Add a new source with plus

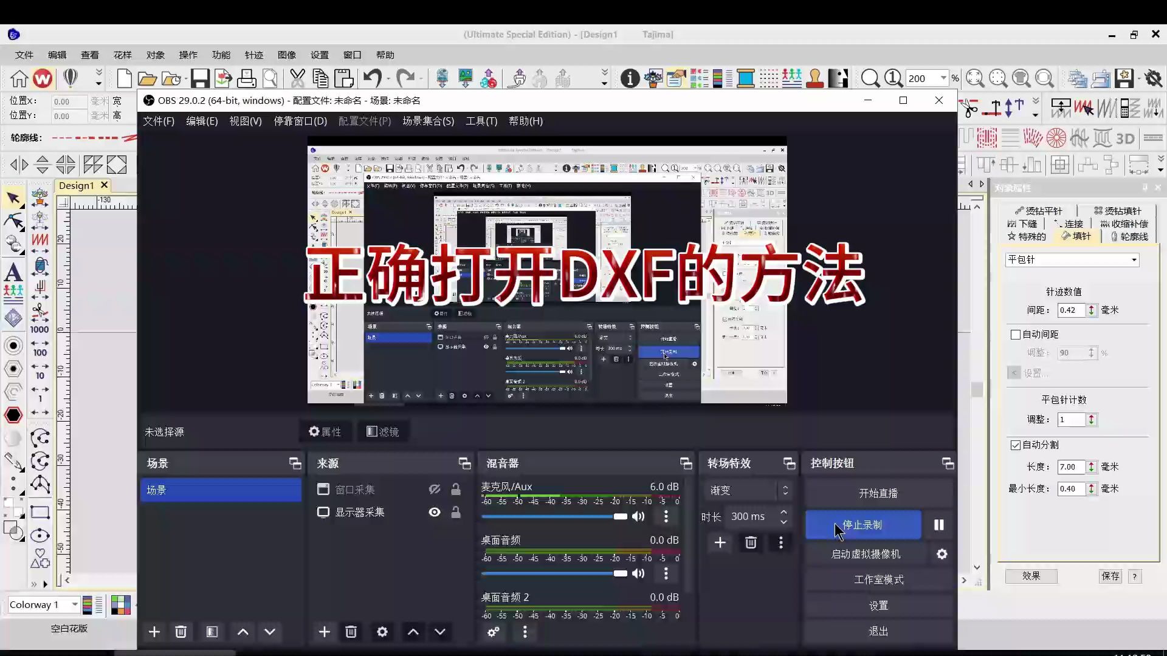point(325,632)
